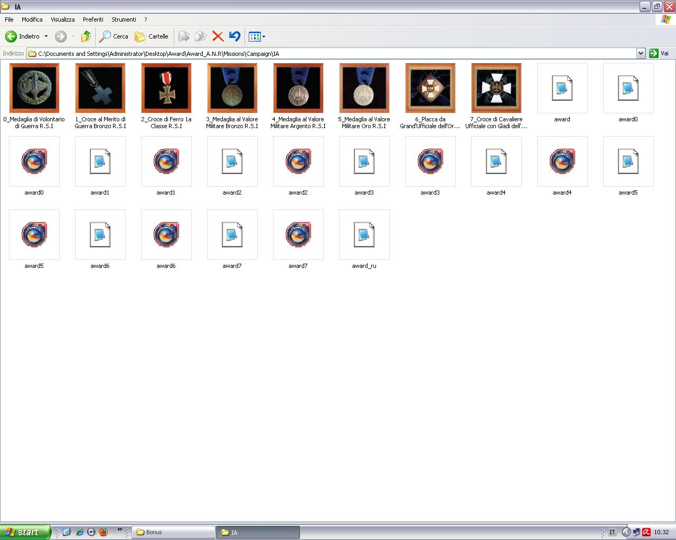Select the Croce di Ferro 1a Classe thumbnail

tap(166, 88)
